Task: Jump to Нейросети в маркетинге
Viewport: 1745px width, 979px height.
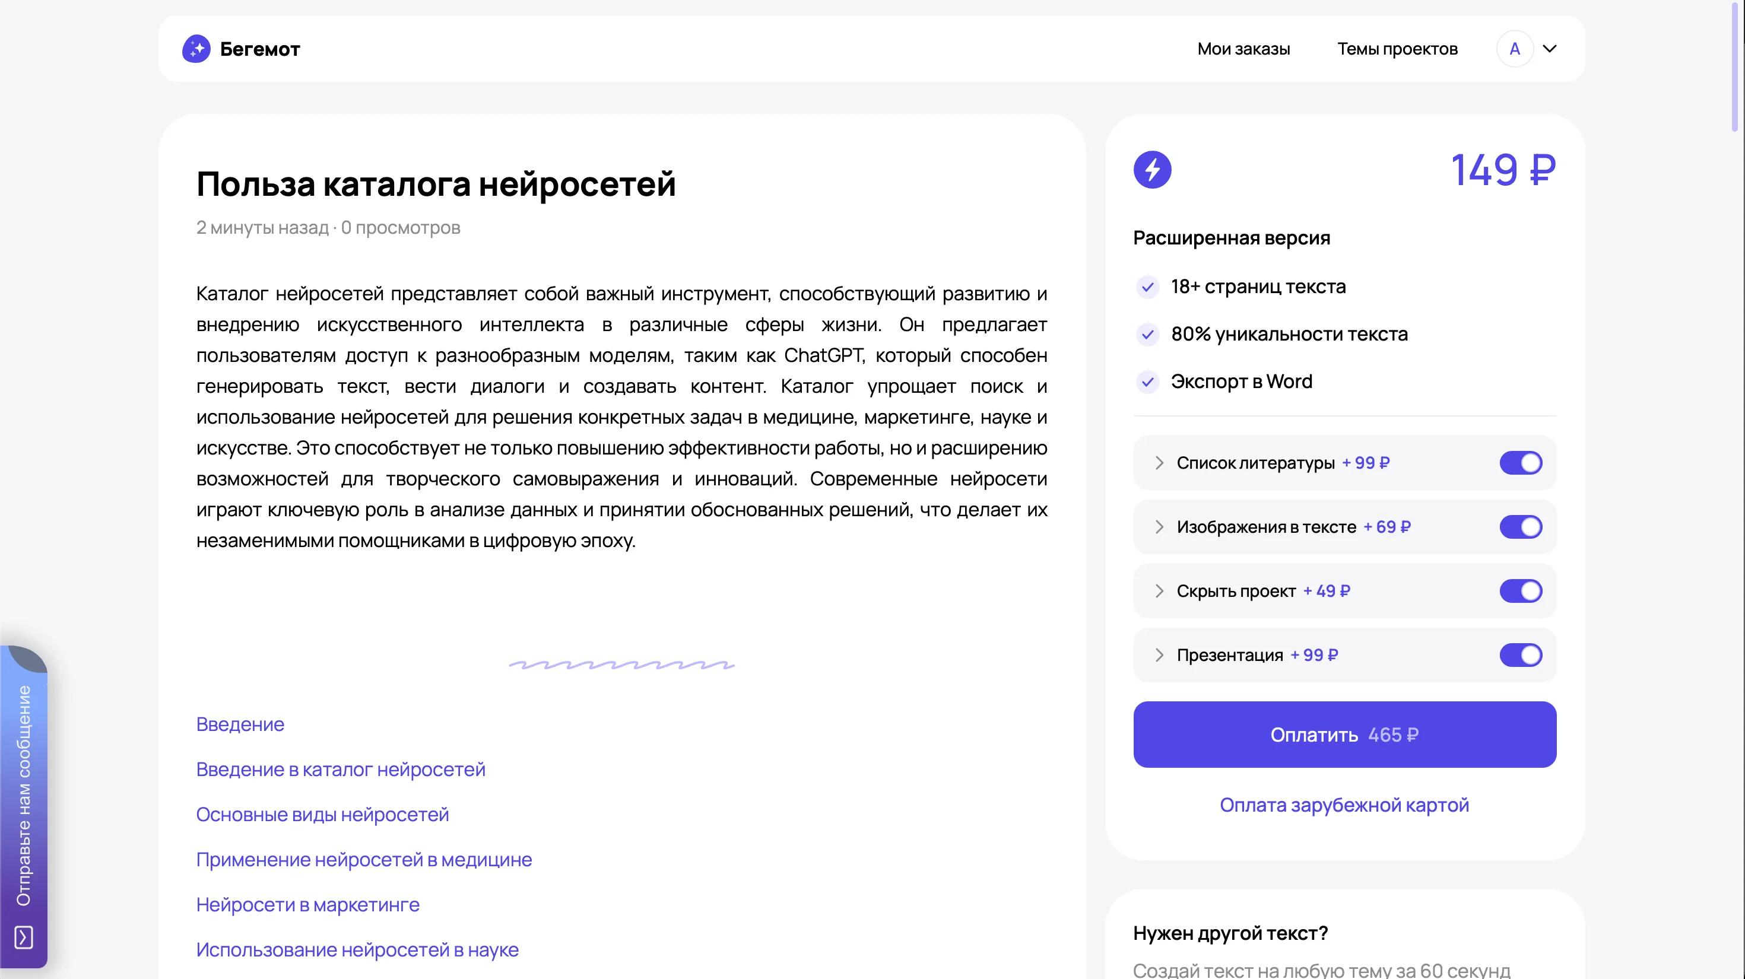Action: tap(307, 905)
